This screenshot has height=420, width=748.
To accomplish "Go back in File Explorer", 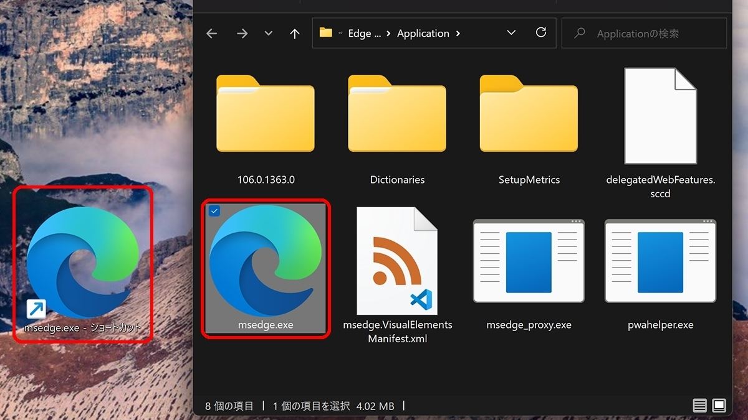I will pyautogui.click(x=212, y=34).
